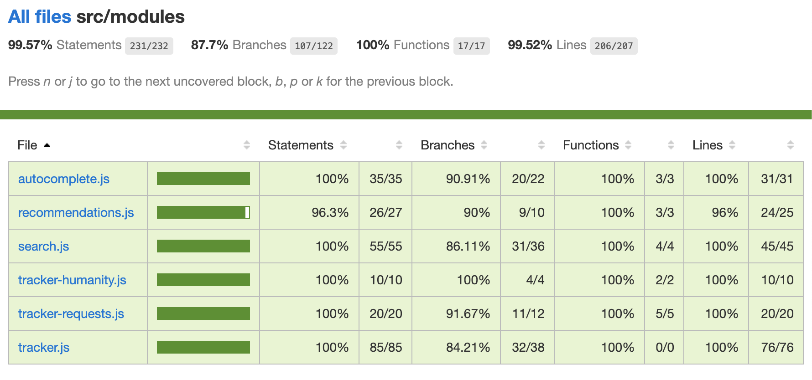
Task: Select the tracker-humanity.js coverage bar
Action: pyautogui.click(x=203, y=280)
